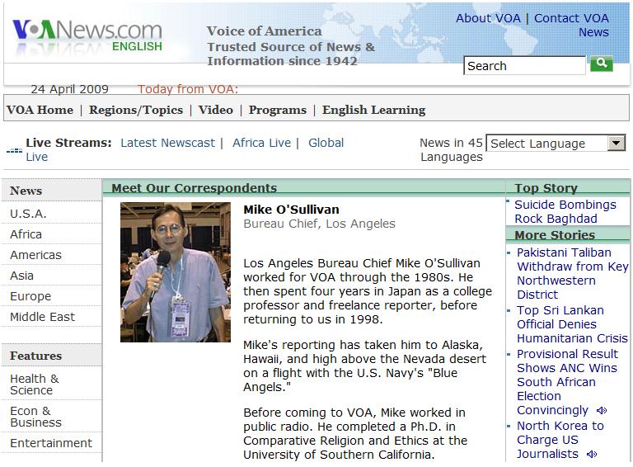Screen dimensions: 633x467
Task: Open the Africa Live stream link
Action: coord(261,143)
